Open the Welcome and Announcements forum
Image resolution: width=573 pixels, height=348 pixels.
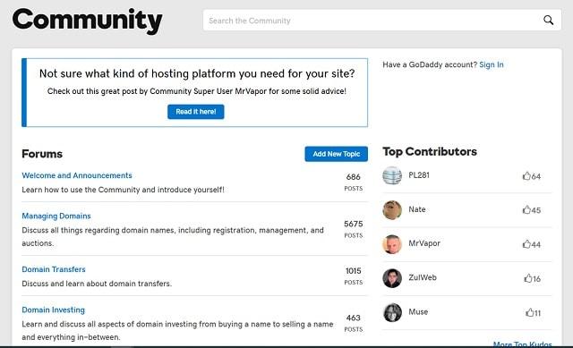(x=77, y=175)
